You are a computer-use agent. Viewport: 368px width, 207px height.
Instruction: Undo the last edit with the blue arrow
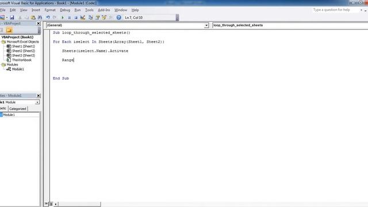pos(48,18)
